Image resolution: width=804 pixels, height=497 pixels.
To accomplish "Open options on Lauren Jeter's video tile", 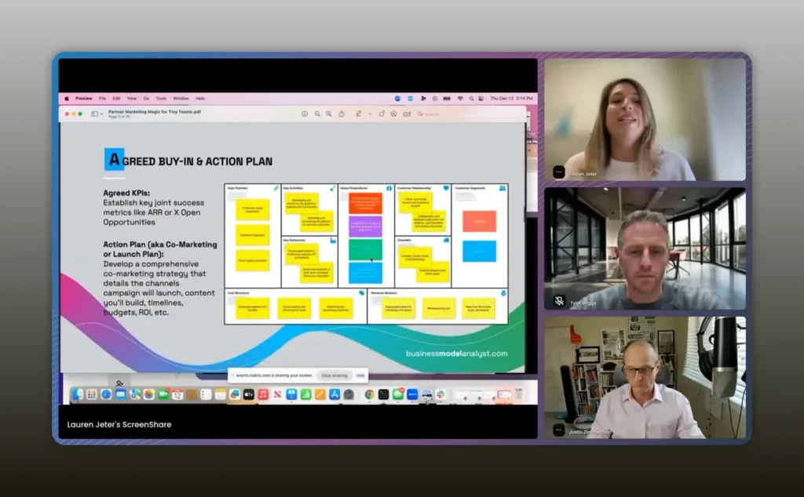I will pyautogui.click(x=559, y=172).
